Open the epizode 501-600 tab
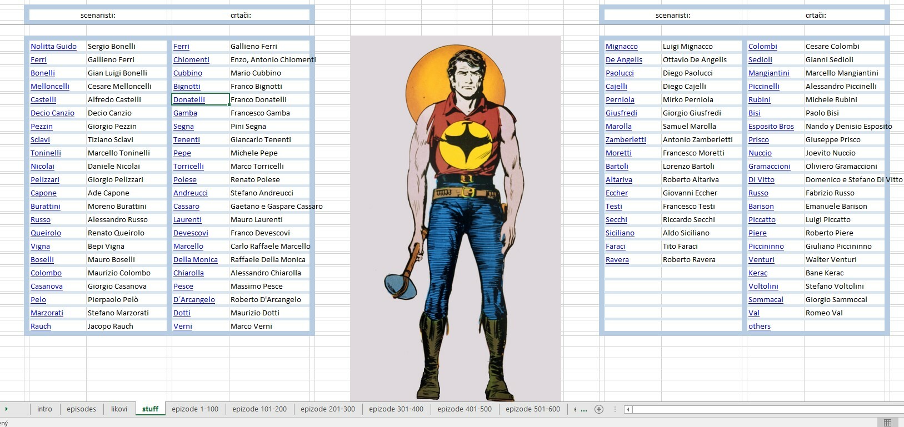904x427 pixels. point(533,409)
